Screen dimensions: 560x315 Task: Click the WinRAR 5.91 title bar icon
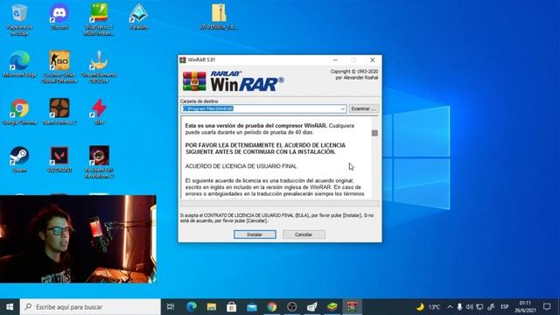click(183, 59)
